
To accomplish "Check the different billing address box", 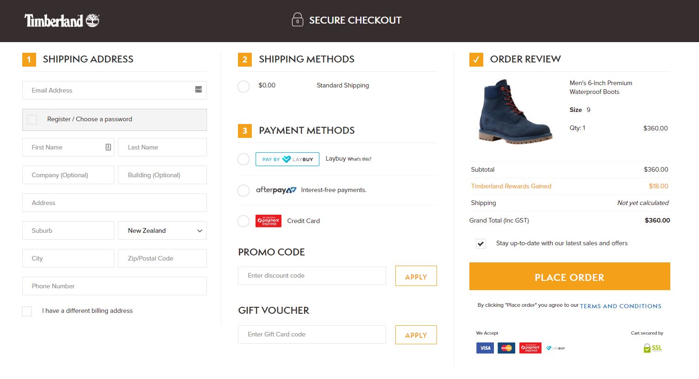I will (27, 311).
